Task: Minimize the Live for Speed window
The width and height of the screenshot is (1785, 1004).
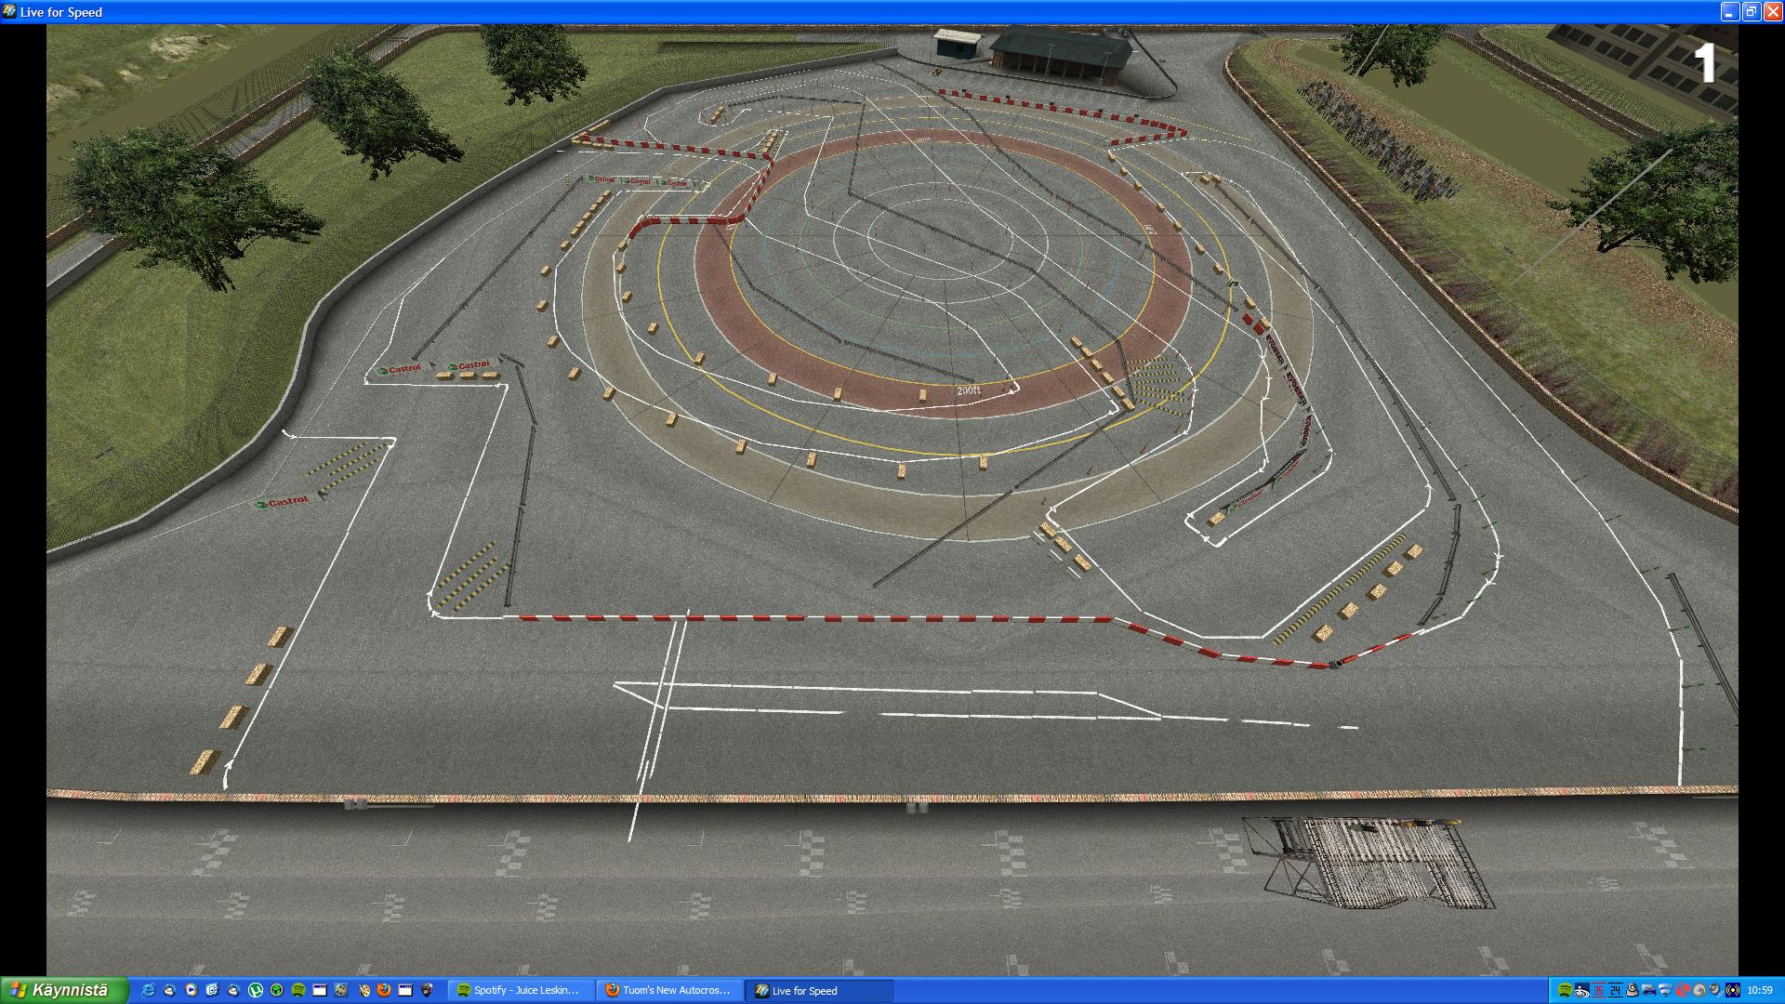Action: pos(1729,12)
